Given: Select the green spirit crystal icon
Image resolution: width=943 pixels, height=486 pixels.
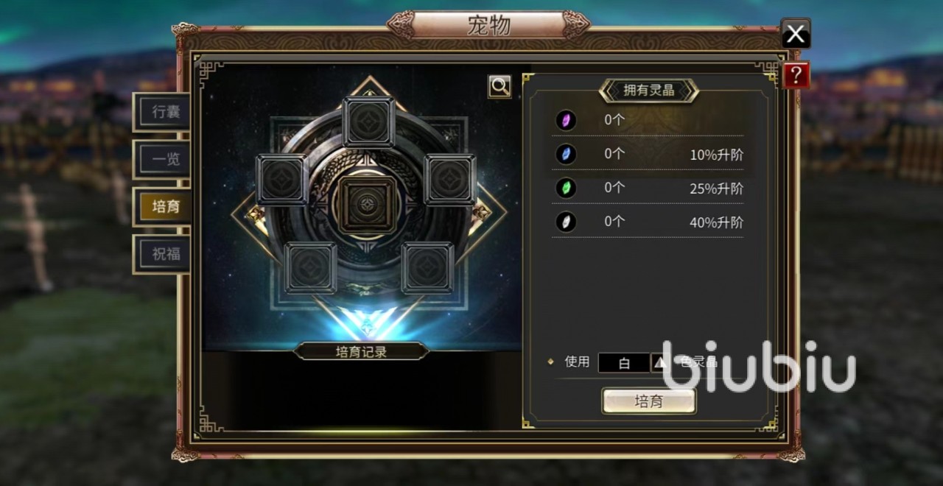Looking at the screenshot, I should (x=566, y=188).
